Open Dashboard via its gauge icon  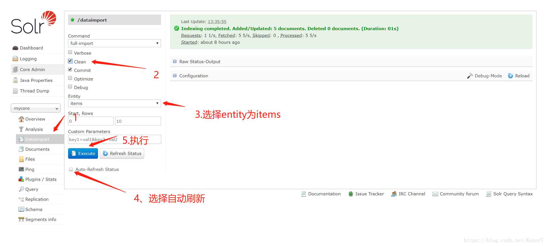pyautogui.click(x=15, y=48)
